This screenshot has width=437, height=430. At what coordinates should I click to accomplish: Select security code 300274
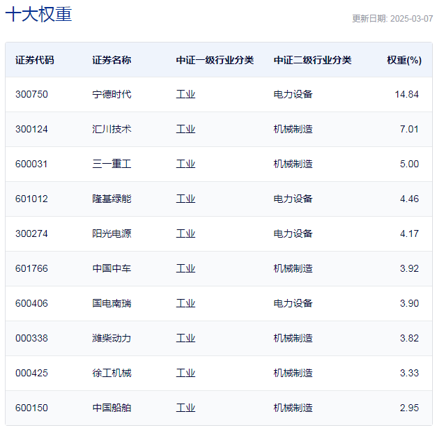point(31,233)
